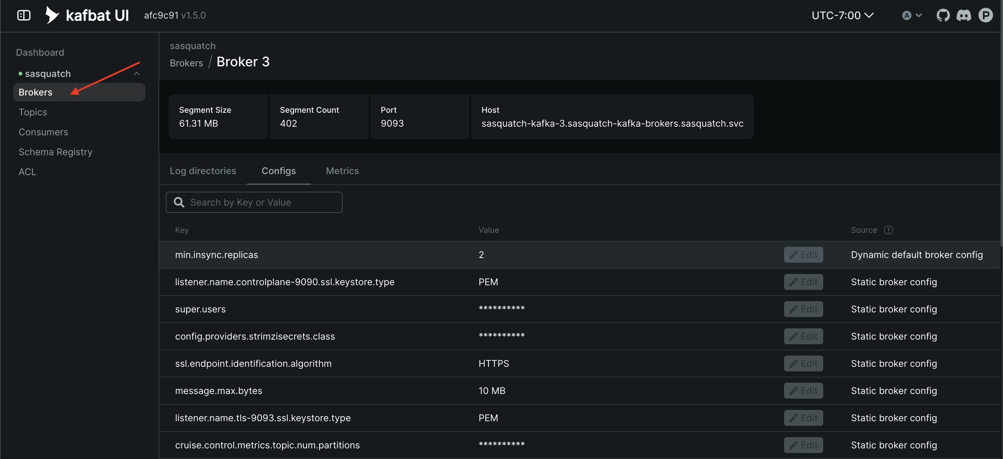Click Brokers breadcrumb link
Image resolution: width=1003 pixels, height=459 pixels.
(x=186, y=63)
